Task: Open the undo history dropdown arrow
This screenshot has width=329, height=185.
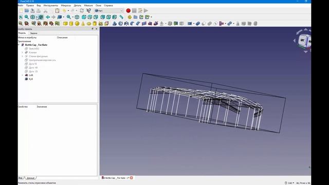Action: click(x=68, y=11)
